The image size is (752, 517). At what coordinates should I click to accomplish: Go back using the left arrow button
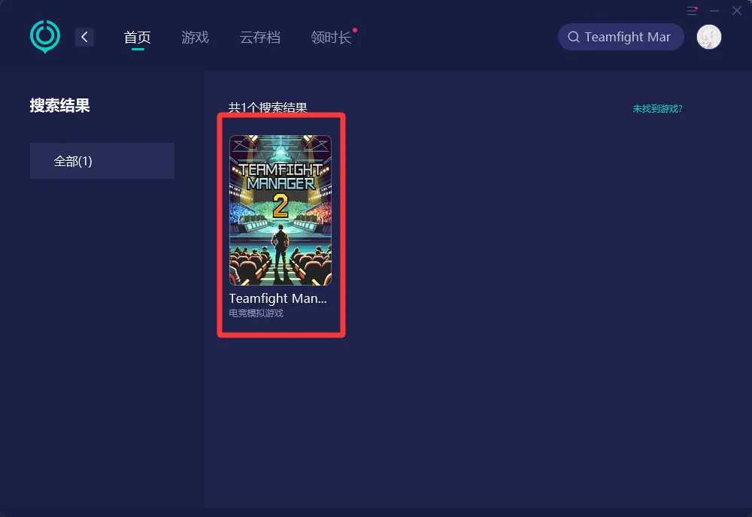[x=84, y=37]
